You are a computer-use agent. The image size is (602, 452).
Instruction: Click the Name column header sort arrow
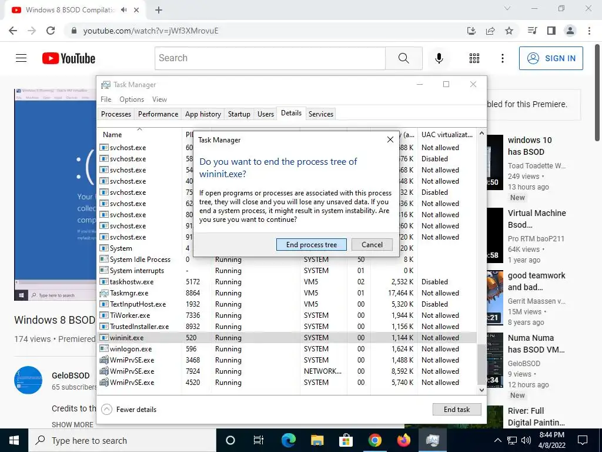[140, 129]
